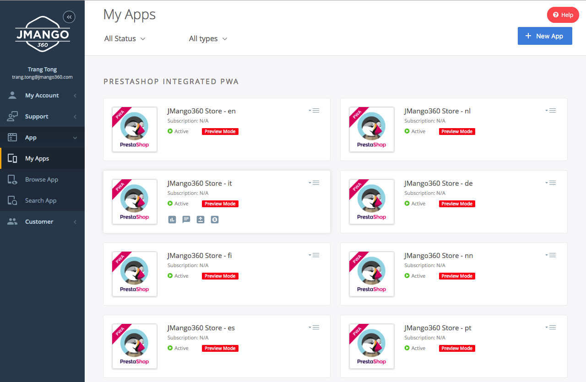Click the user email trang.tong@jmango360.com

pyautogui.click(x=42, y=77)
